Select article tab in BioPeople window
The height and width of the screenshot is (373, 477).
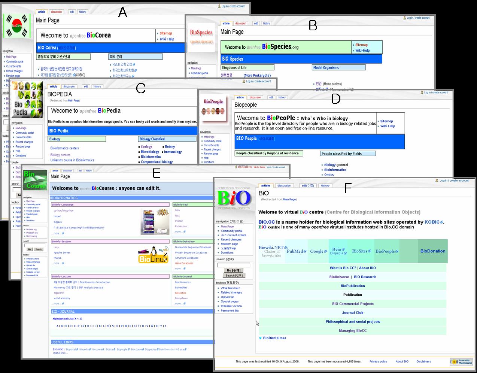(x=240, y=97)
